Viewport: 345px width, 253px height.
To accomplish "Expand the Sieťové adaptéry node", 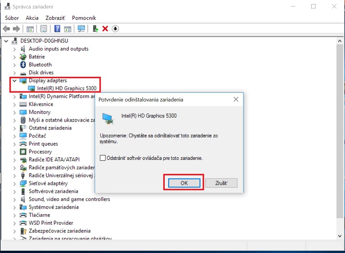I will click(15, 184).
